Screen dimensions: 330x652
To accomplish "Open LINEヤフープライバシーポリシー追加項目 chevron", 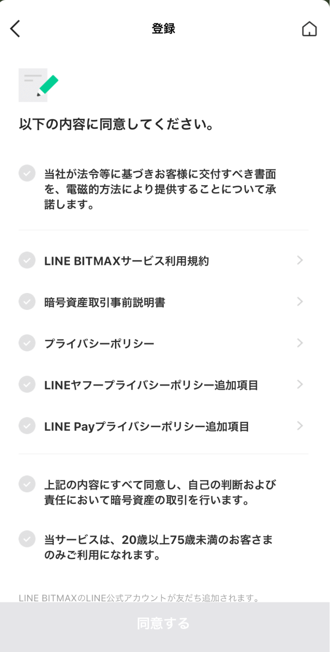I will 300,385.
